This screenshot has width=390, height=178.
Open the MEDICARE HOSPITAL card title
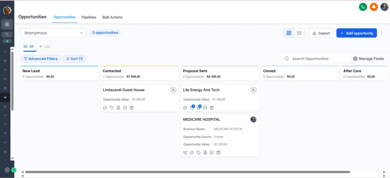pyautogui.click(x=201, y=119)
